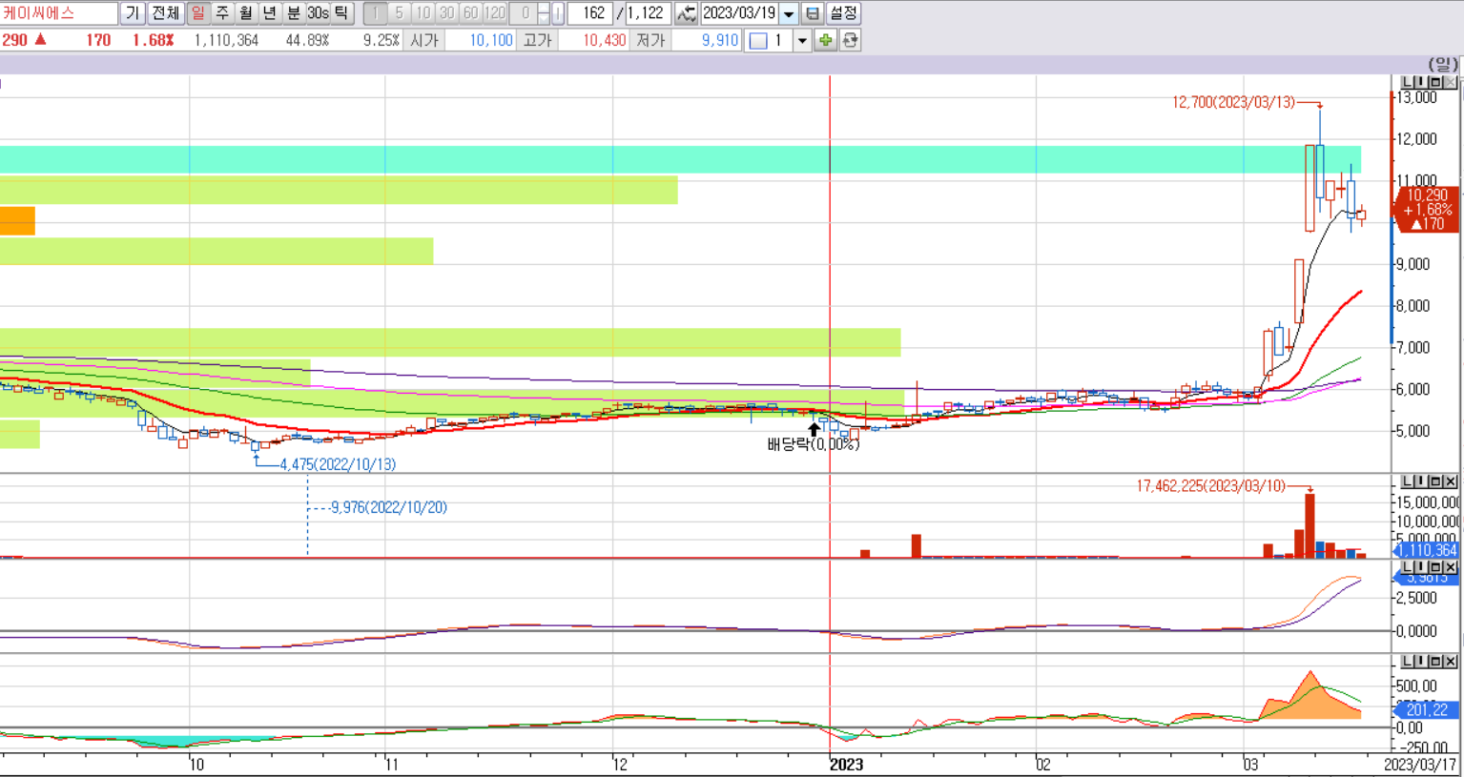Choose the 120 period preset

(x=495, y=13)
